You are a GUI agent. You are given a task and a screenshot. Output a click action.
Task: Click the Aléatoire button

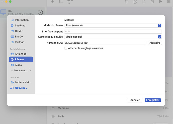[155, 43]
